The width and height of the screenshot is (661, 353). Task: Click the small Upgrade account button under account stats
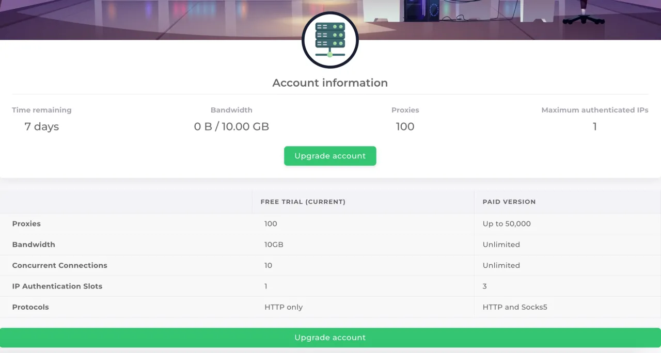[x=330, y=156]
